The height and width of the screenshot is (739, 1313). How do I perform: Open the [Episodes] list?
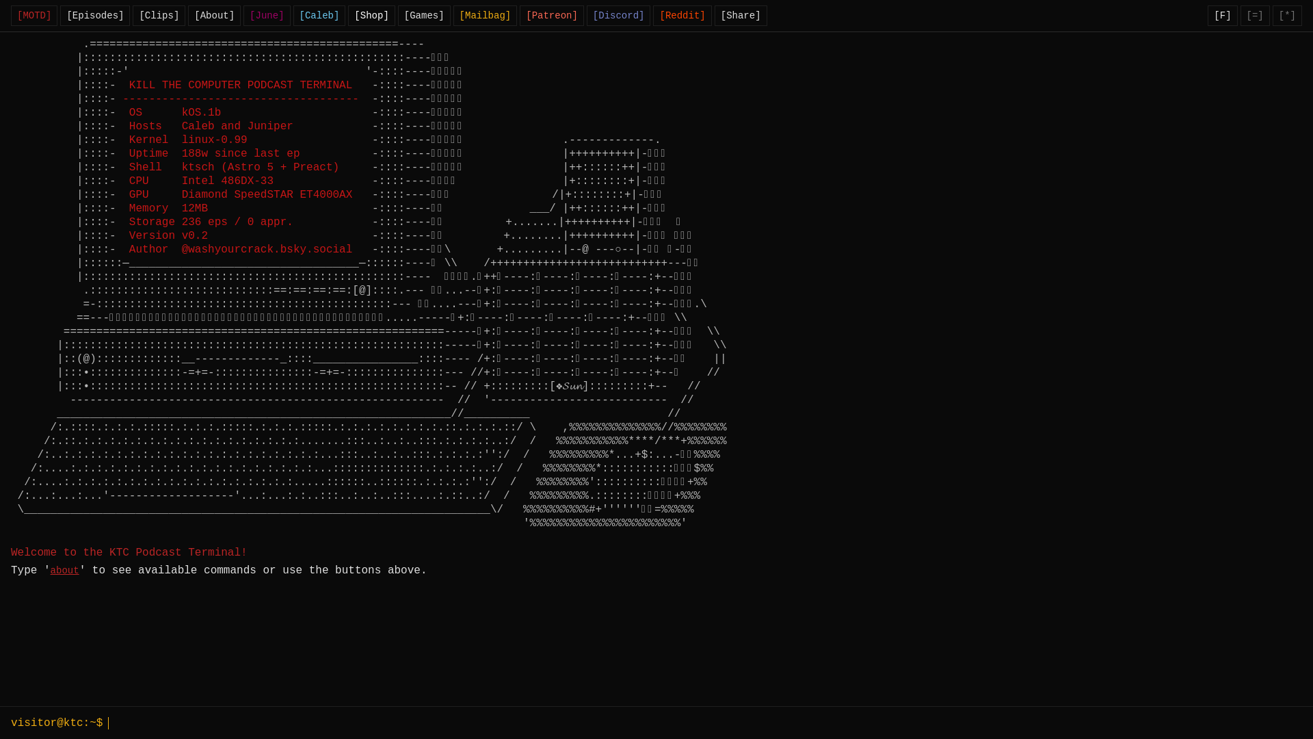[x=95, y=16]
